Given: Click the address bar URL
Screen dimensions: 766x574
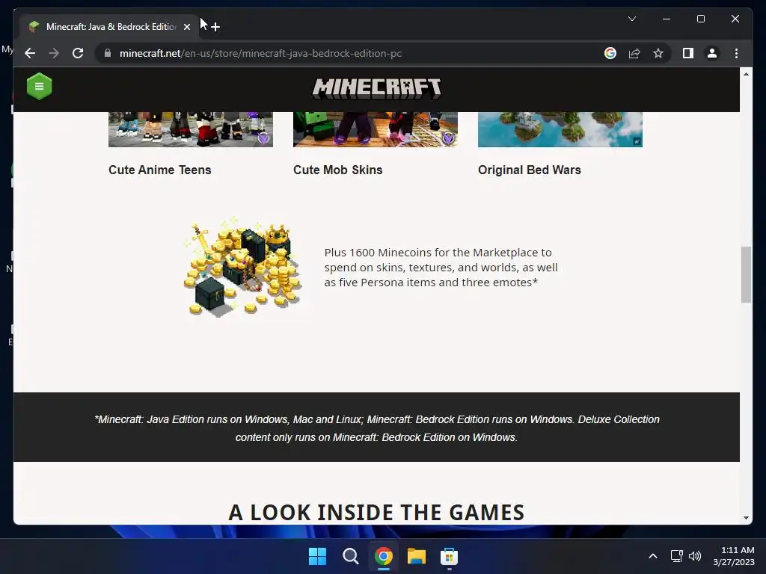Looking at the screenshot, I should (260, 53).
